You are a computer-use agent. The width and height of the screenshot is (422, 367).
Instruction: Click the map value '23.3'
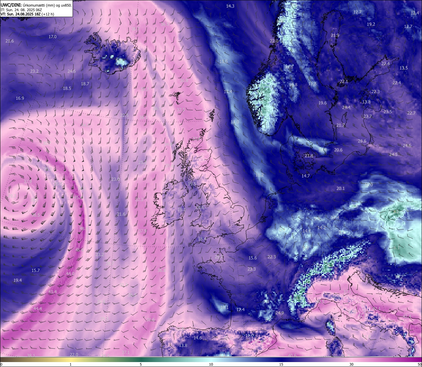click(x=252, y=269)
